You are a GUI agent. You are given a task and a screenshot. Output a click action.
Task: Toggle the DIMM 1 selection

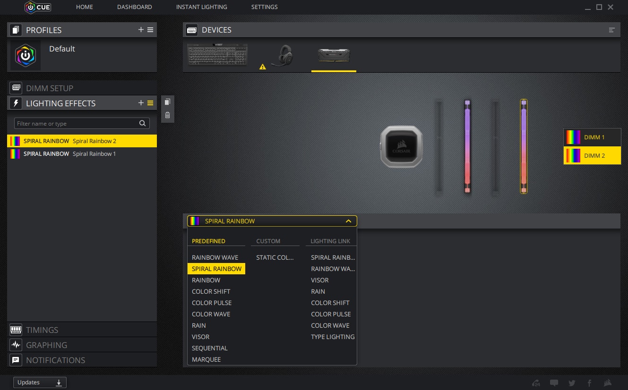(x=592, y=137)
